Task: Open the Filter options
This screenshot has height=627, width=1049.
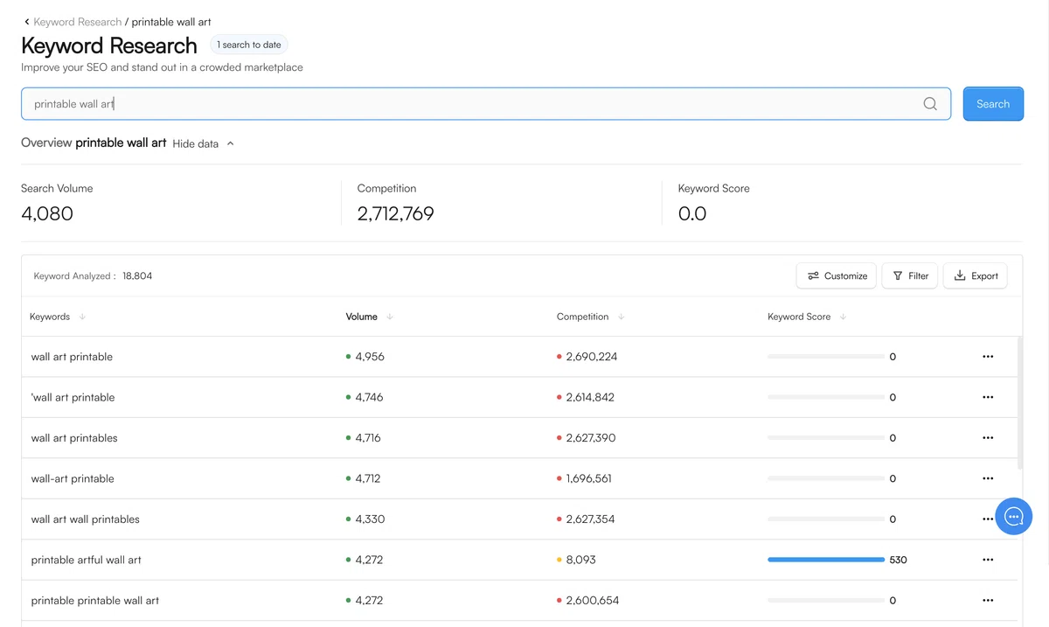Action: (x=910, y=275)
